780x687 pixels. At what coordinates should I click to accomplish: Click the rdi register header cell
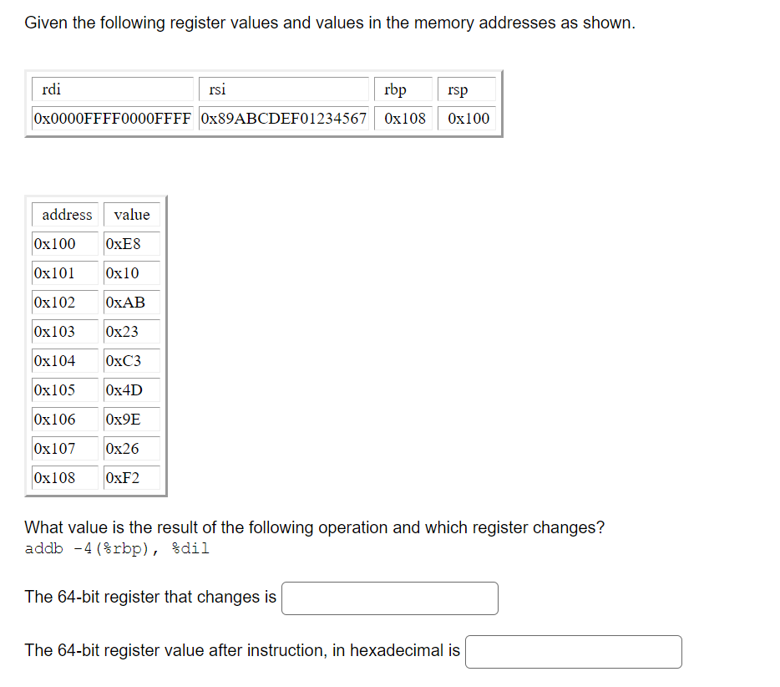113,89
